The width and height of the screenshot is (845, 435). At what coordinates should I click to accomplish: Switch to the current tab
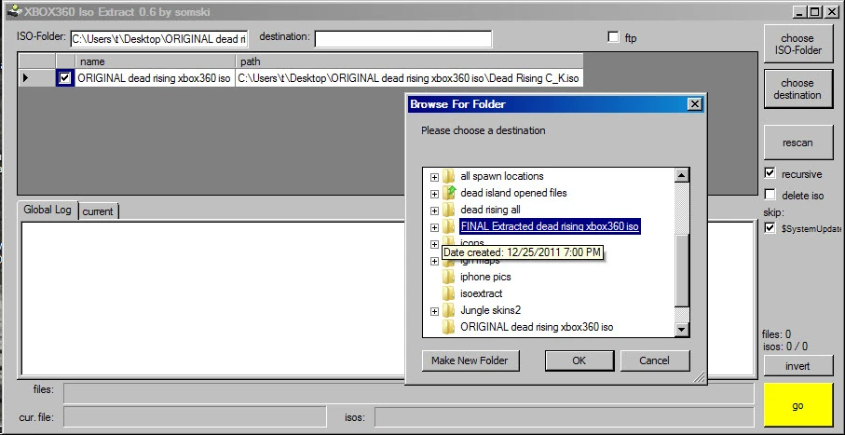(x=98, y=211)
